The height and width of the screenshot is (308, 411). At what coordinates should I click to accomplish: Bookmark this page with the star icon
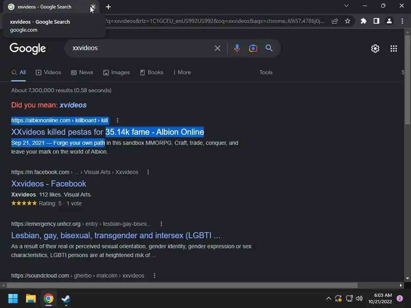point(348,21)
